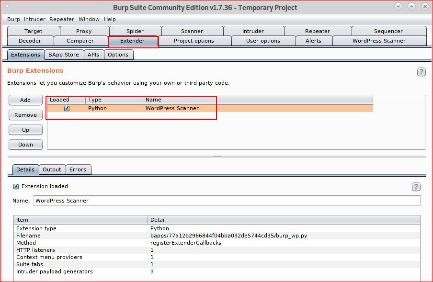
Task: Open the BApp Store sub-tab
Action: coord(64,55)
